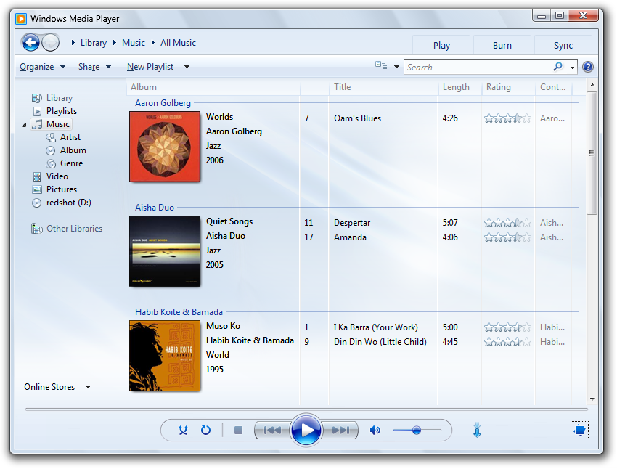617x469 pixels.
Task: Select the track Oam's Blues
Action: point(357,118)
